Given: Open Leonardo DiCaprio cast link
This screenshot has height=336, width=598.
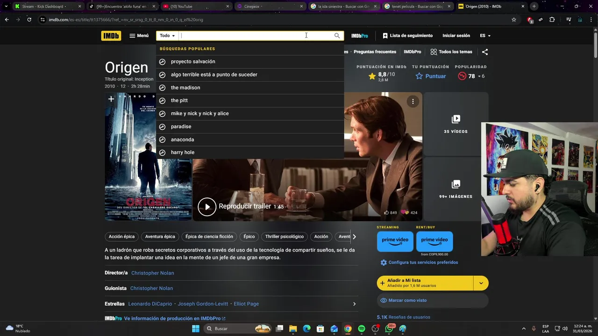Looking at the screenshot, I should point(150,304).
